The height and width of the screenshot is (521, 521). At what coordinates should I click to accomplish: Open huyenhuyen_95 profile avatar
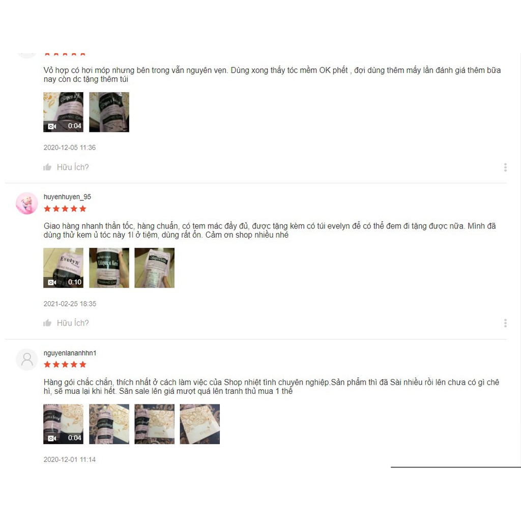click(27, 204)
